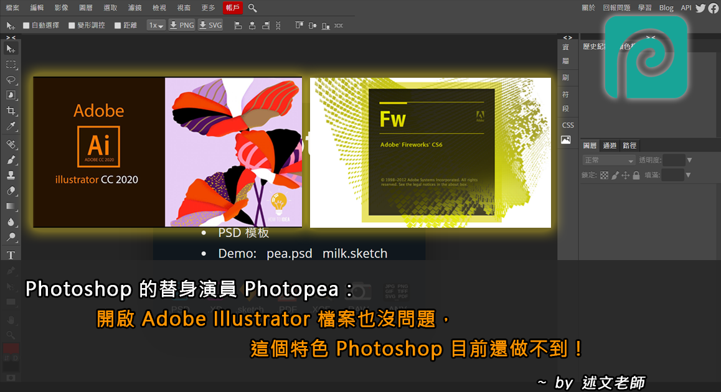Open the 檢視 menu
The image size is (721, 392).
tap(159, 8)
